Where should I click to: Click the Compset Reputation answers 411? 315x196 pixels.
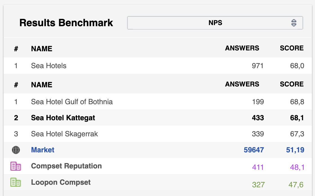point(258,167)
